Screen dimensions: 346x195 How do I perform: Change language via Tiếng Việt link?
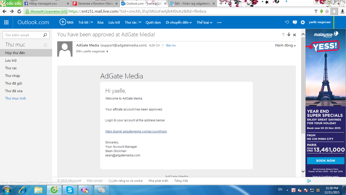click(x=181, y=181)
